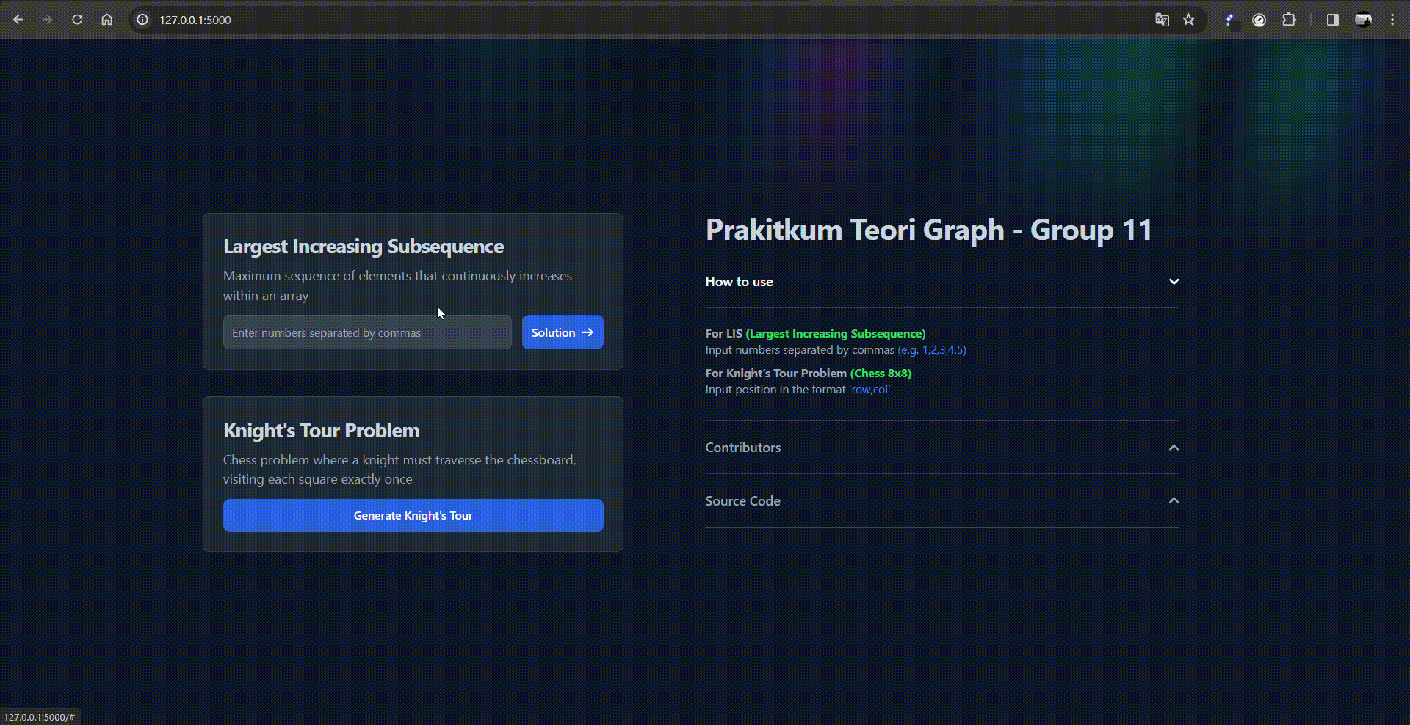Open the Extensions puzzle-piece menu
Image resolution: width=1410 pixels, height=725 pixels.
point(1289,20)
